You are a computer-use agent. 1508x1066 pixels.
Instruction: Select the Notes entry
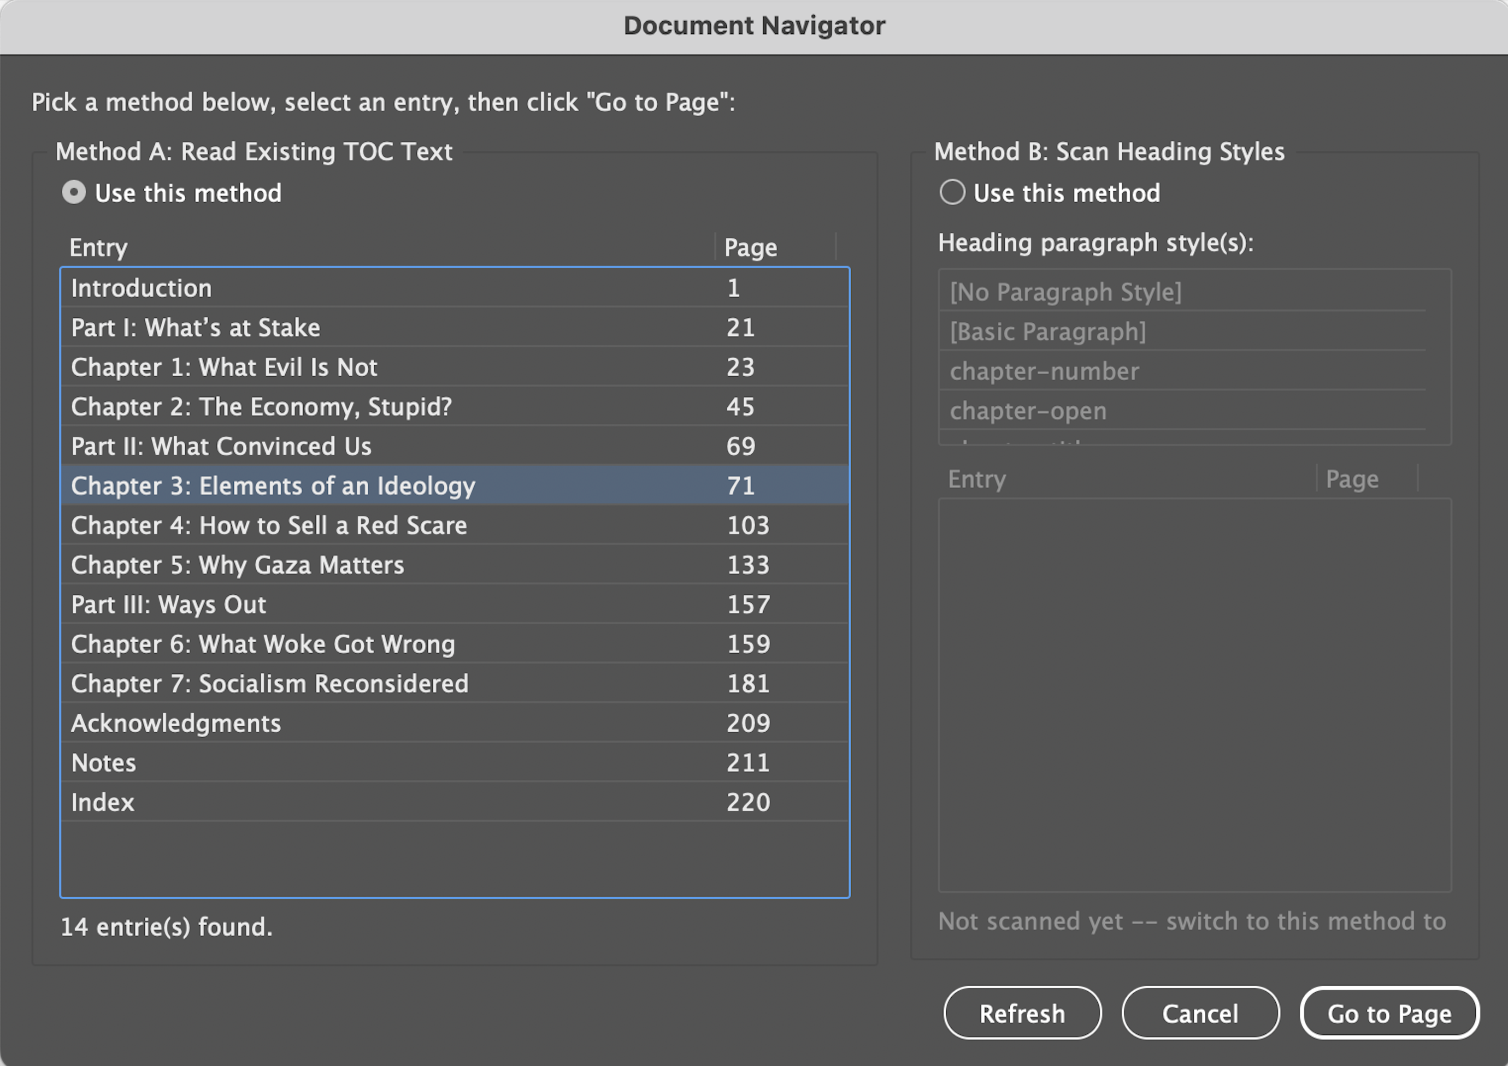[x=455, y=763]
